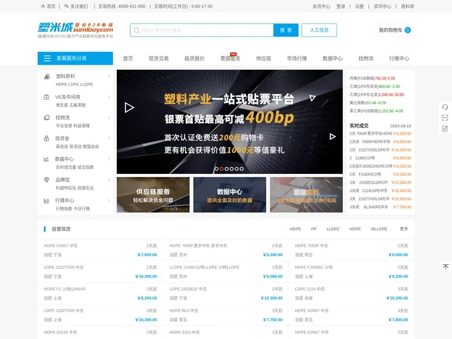This screenshot has height=339, width=452.
Task: Select the sixth banner carousel dot
Action: (x=242, y=169)
